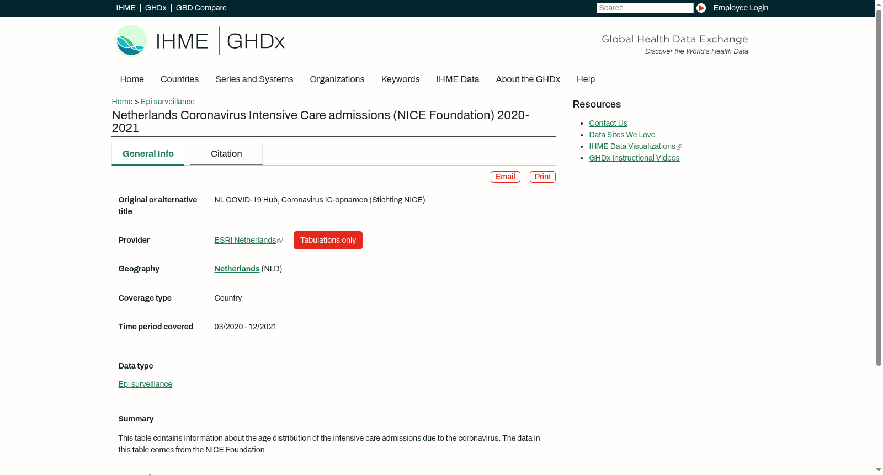The image size is (883, 475).
Task: Click the time period value 03/2020 - 12/2021
Action: pos(246,327)
